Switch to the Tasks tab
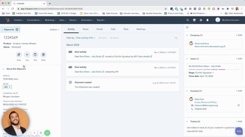The image size is (245, 137). 126,29
